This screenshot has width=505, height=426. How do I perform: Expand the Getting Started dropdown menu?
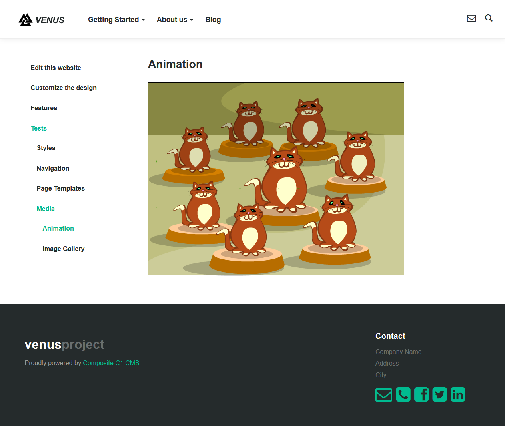click(x=116, y=20)
